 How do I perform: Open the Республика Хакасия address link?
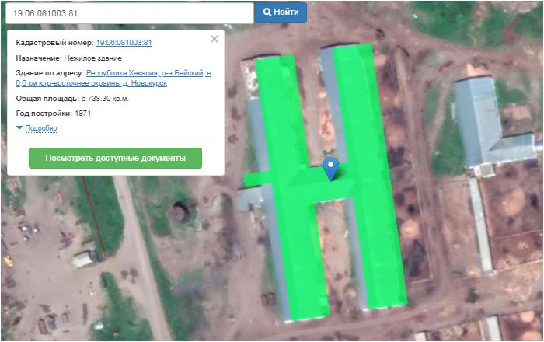[x=113, y=78]
